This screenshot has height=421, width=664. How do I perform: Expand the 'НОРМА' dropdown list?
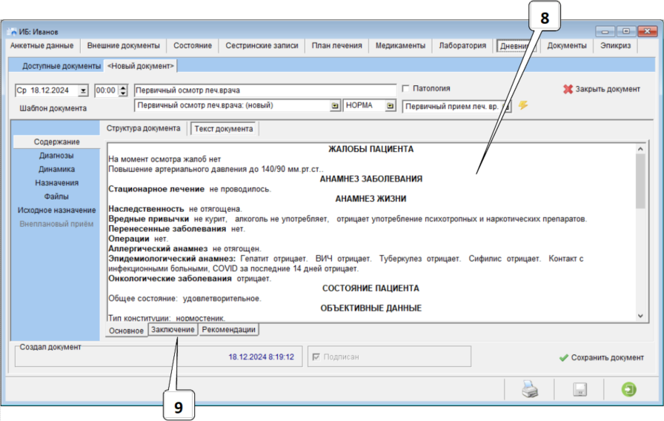click(390, 106)
